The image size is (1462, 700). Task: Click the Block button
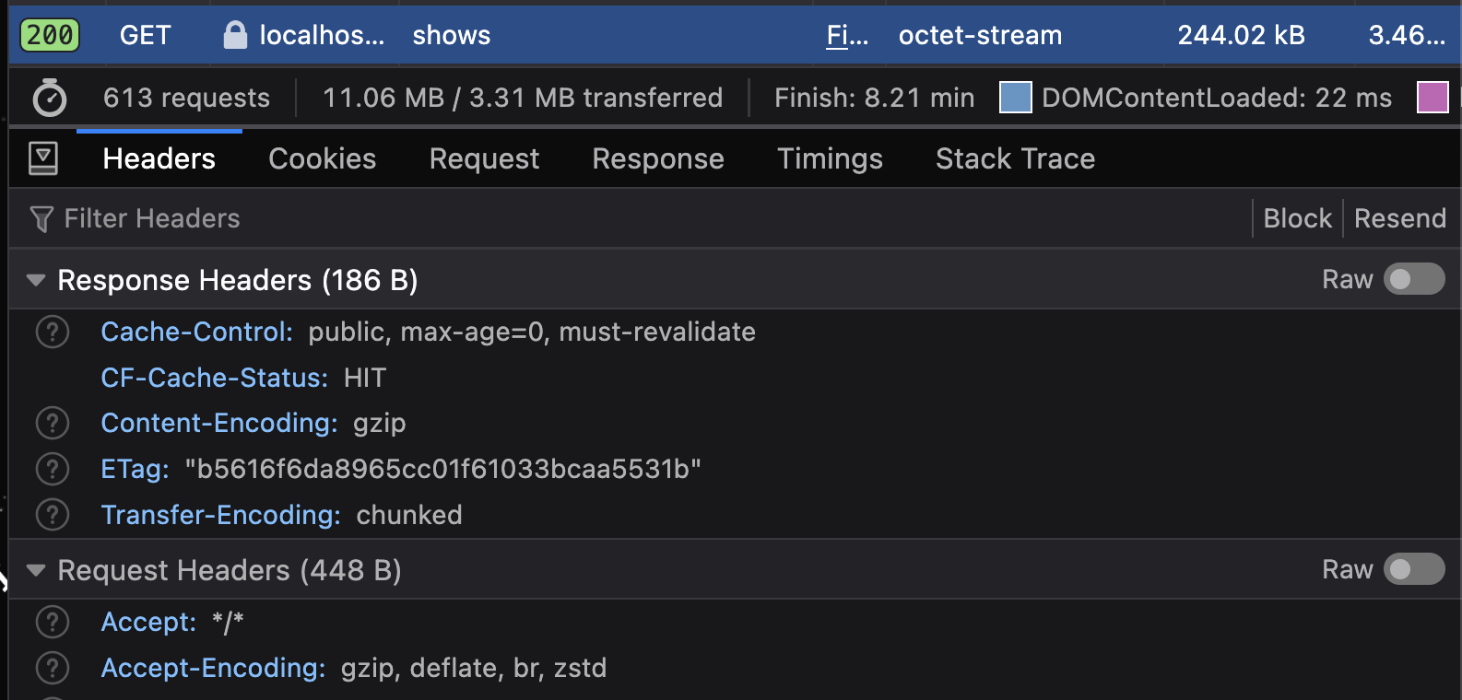(1297, 218)
